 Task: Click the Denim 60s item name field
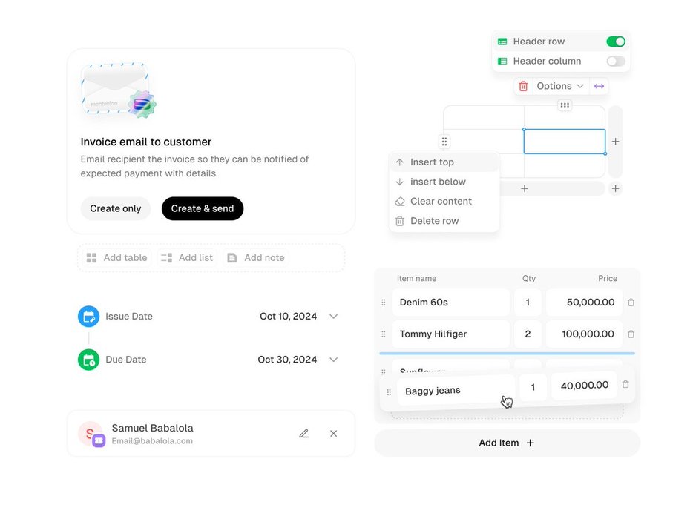pos(450,303)
